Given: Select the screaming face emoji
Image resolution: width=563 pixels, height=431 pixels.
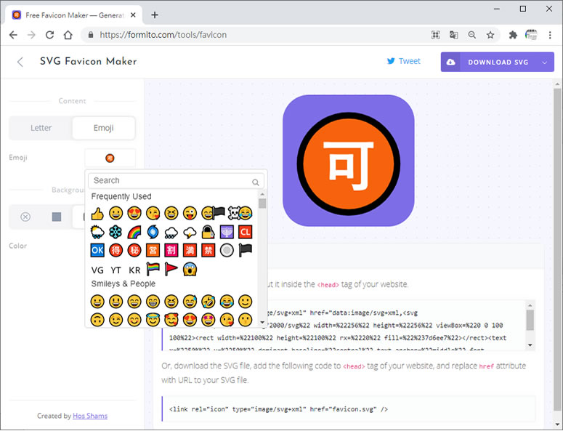Looking at the screenshot, I should (x=190, y=270).
